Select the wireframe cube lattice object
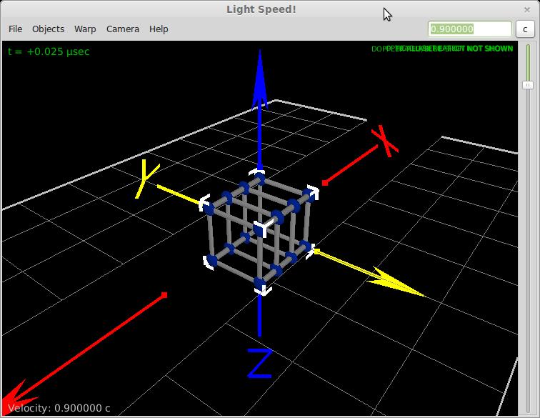 tap(259, 230)
